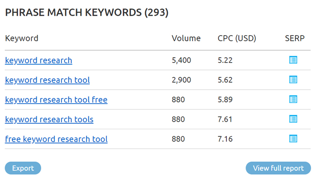Click the Phrase Match Keywords title
Viewport: 321px width, 181px height.
click(87, 12)
